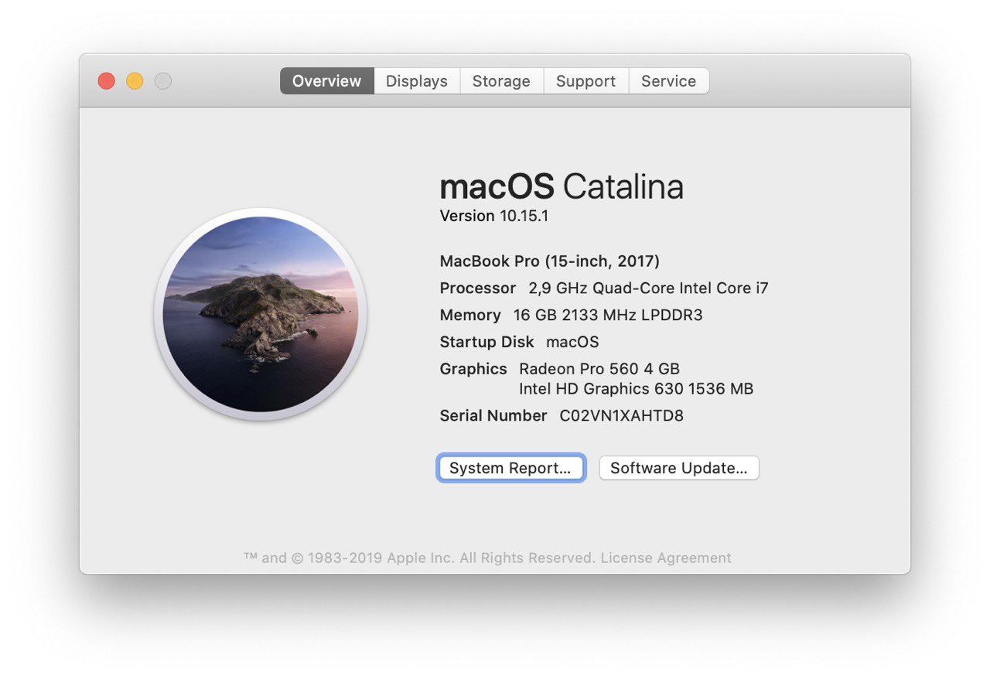
Task: Click Intel HD Graphics 630 1536 MB text
Action: 636,389
